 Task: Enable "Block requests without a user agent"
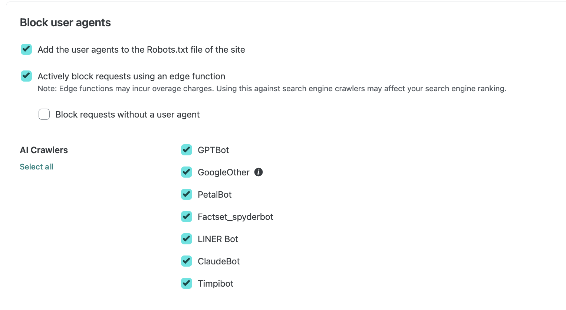click(x=44, y=114)
